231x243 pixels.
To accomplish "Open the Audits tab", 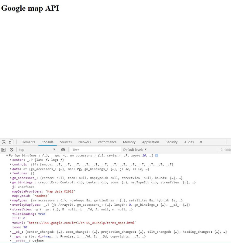I will 189,142.
